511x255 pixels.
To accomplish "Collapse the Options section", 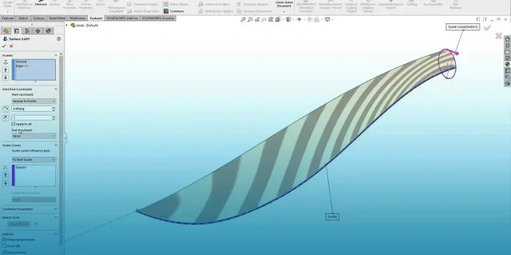I will click(56, 234).
